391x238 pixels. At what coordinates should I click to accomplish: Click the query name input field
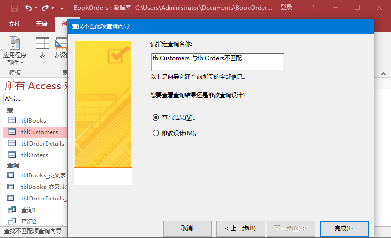tap(217, 62)
